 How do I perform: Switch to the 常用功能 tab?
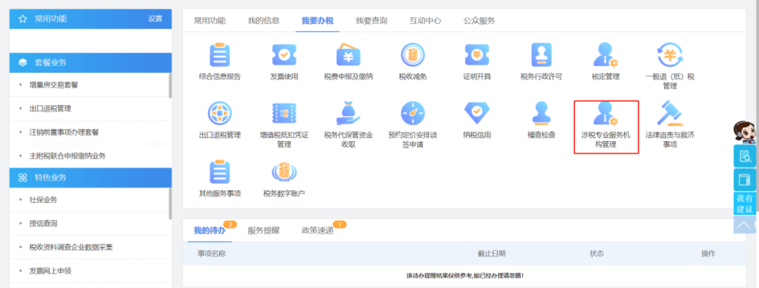(209, 20)
